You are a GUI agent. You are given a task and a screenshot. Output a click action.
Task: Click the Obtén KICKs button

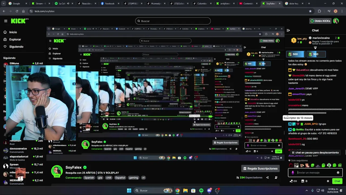point(320,21)
